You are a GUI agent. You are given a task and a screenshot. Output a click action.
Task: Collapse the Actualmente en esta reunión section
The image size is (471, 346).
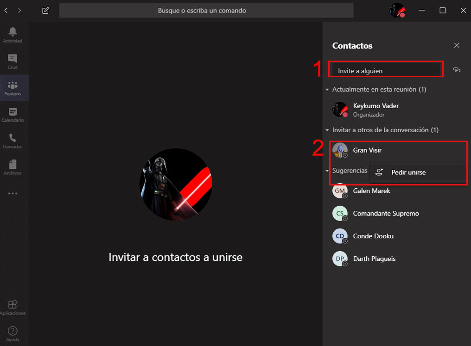click(327, 89)
